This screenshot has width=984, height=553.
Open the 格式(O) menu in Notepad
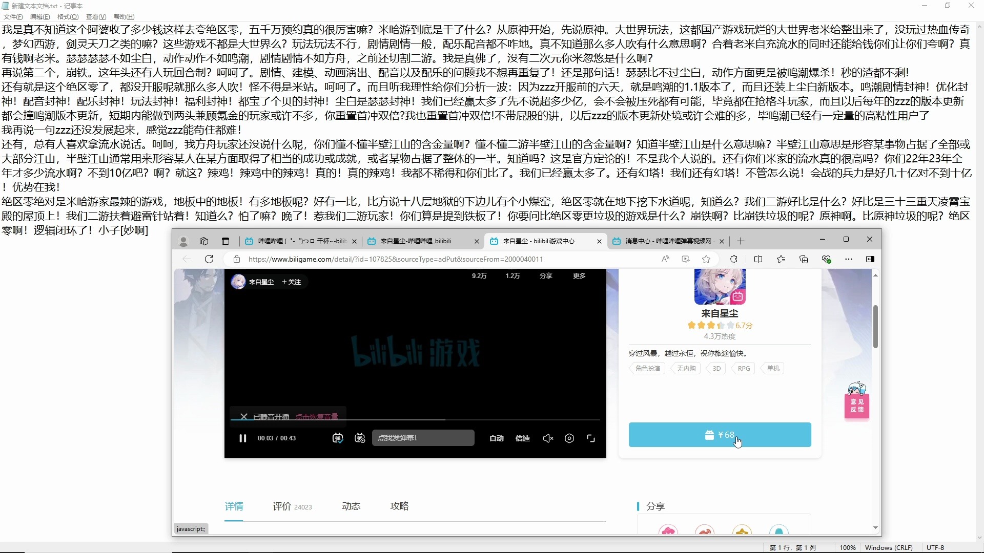68,17
